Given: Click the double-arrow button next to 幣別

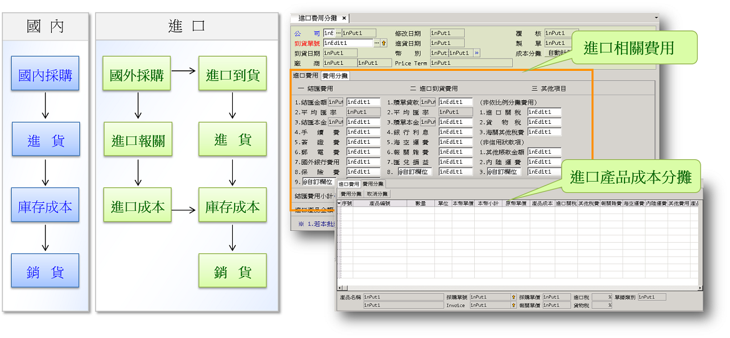Looking at the screenshot, I should point(476,54).
